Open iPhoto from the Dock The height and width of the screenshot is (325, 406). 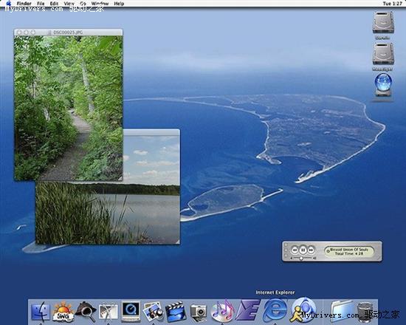click(x=154, y=312)
